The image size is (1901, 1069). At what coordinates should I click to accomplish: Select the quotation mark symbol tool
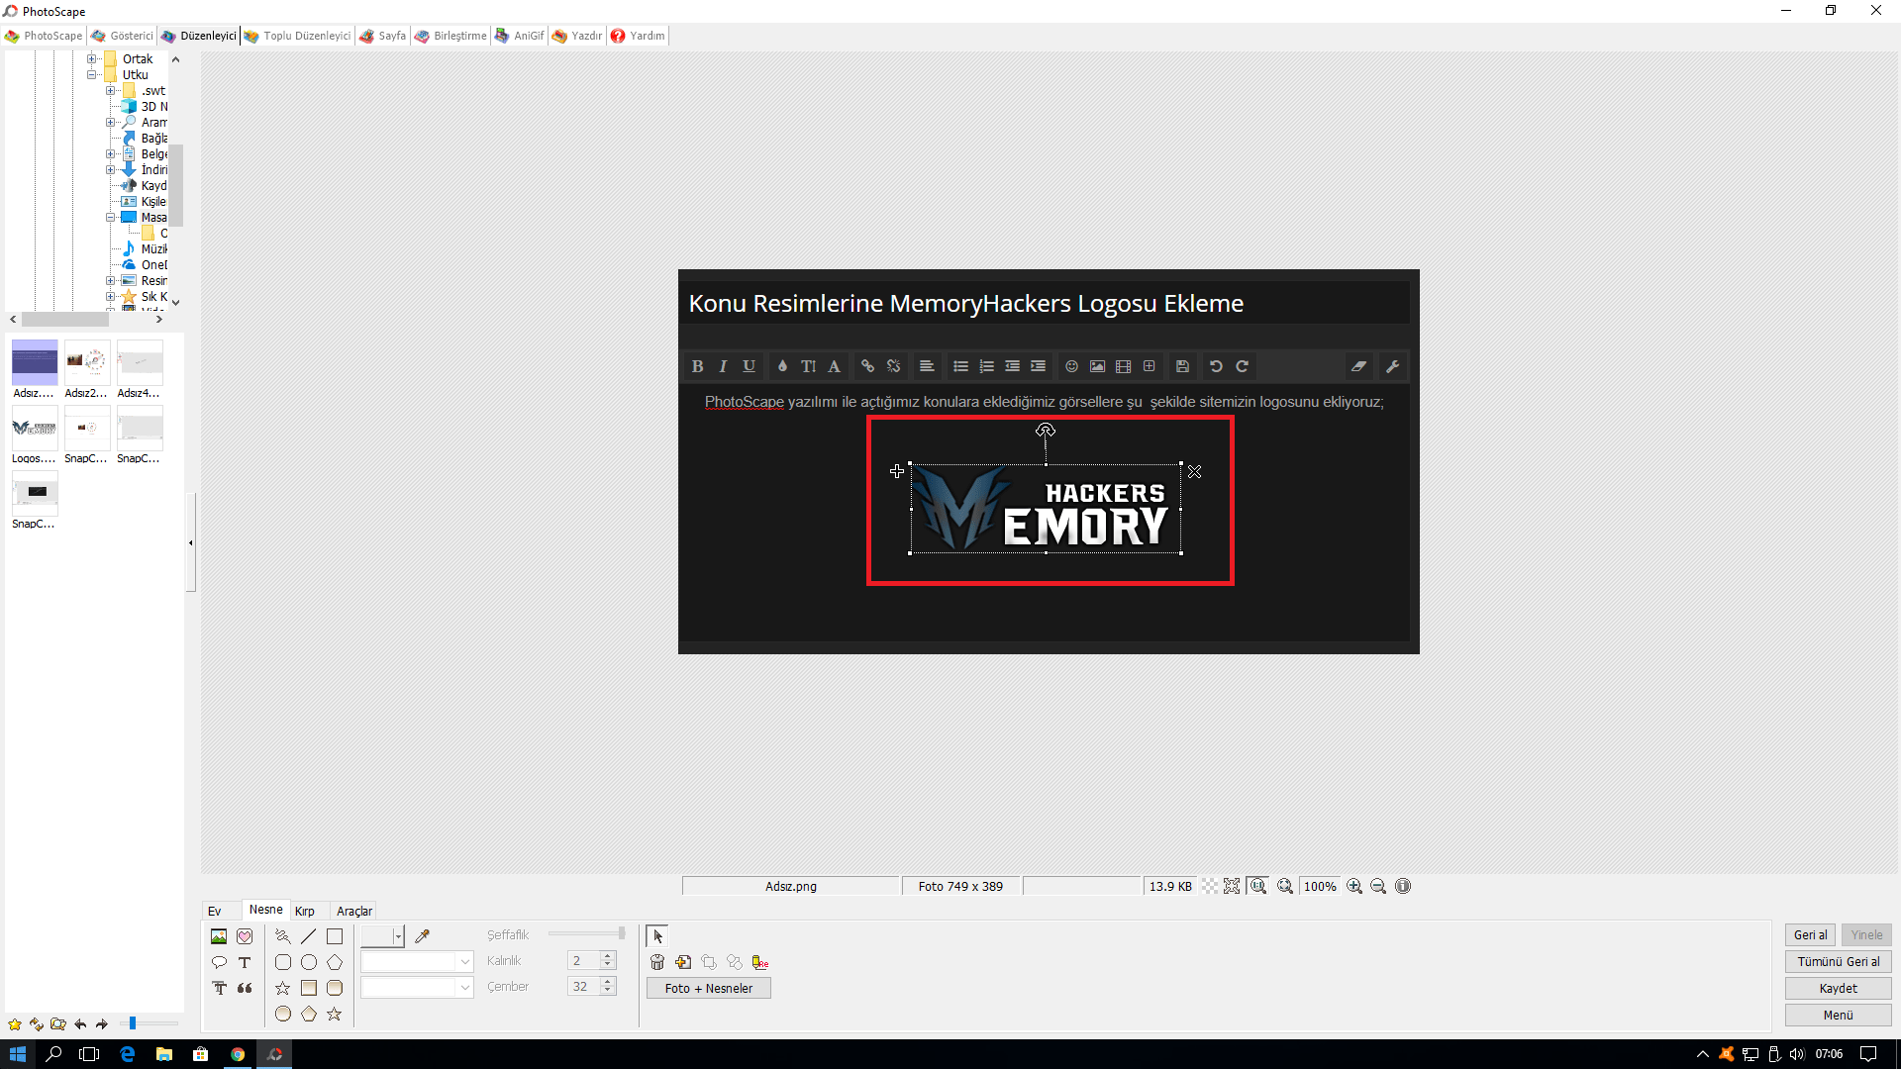[x=245, y=988]
